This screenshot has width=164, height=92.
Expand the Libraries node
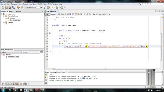coord(4,22)
